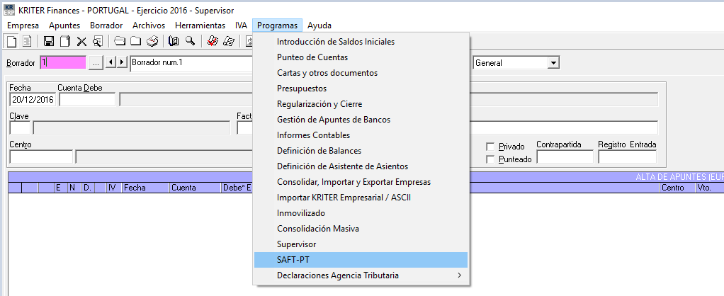Click the KR ERP title bar icon
Viewport: 724px width, 296px height.
click(9, 10)
